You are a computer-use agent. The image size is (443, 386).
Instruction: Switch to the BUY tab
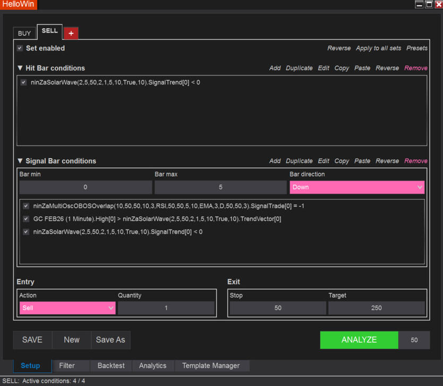[24, 33]
